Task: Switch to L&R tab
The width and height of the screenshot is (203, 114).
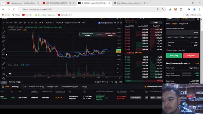Action: point(24,86)
